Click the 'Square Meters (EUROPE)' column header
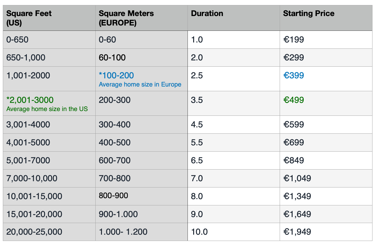The image size is (375, 246). pos(142,18)
